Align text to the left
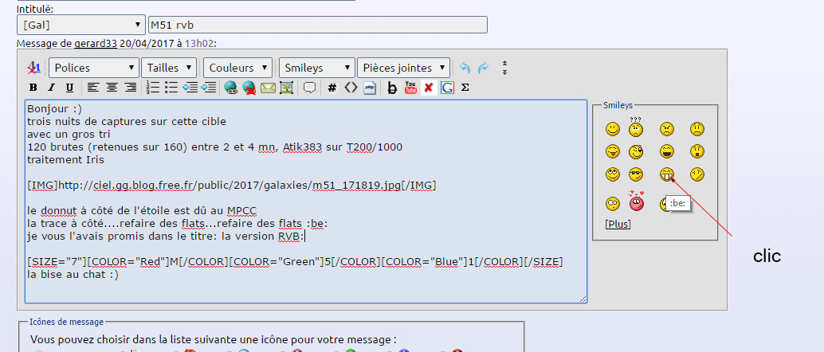This screenshot has width=824, height=352. pos(93,88)
